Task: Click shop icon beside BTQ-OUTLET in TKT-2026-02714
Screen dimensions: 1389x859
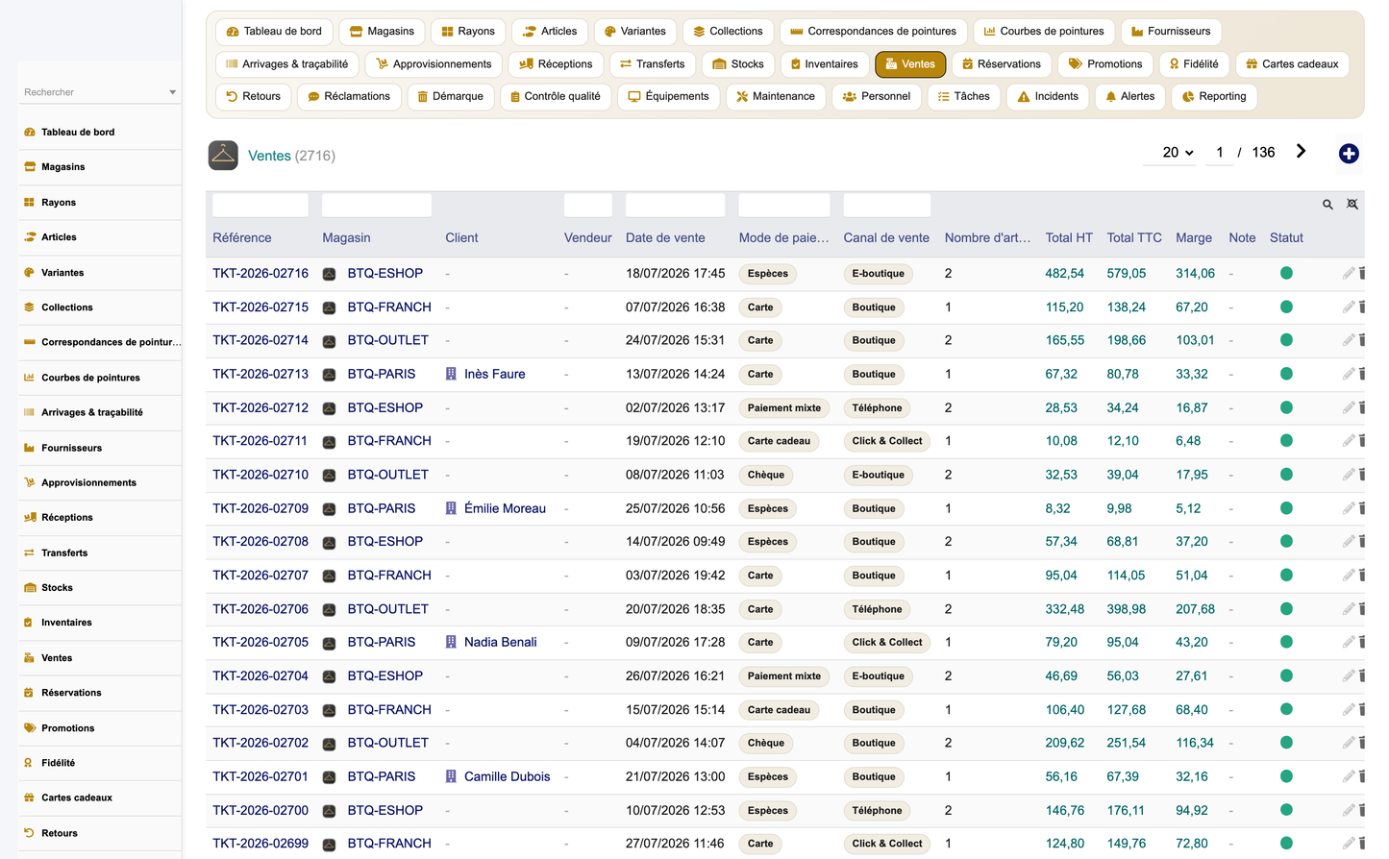Action: tap(329, 341)
